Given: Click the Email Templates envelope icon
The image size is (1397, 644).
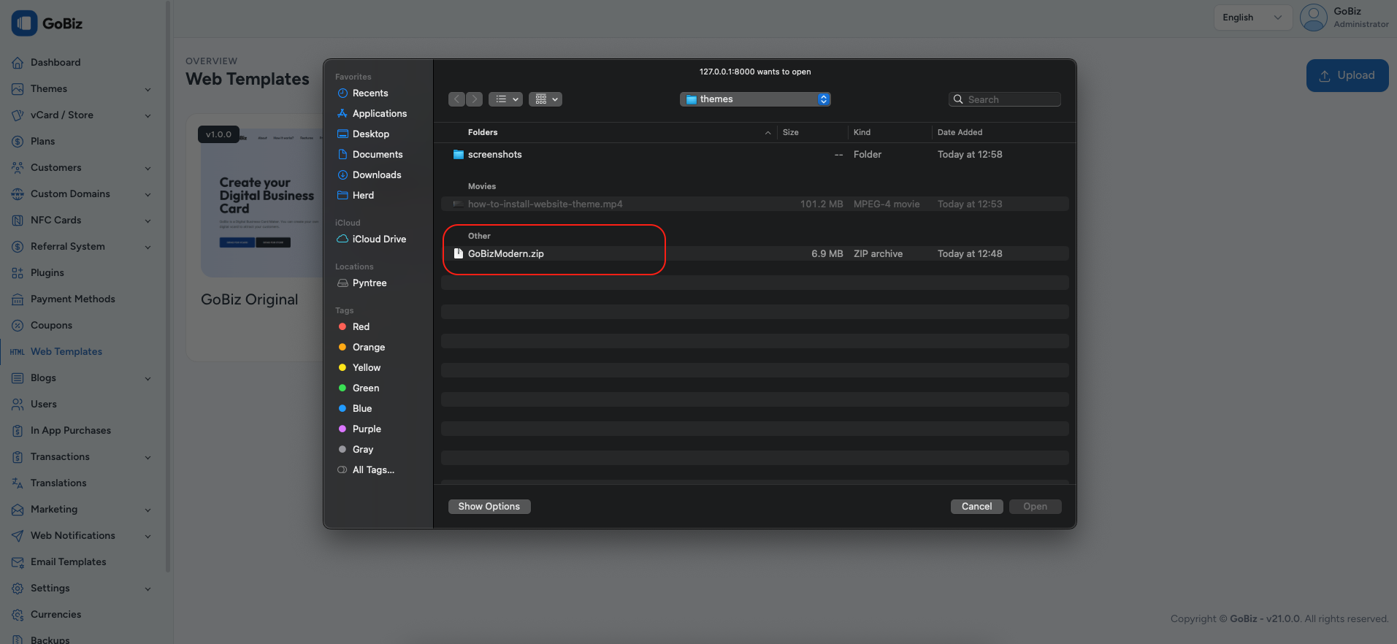Looking at the screenshot, I should pyautogui.click(x=18, y=562).
